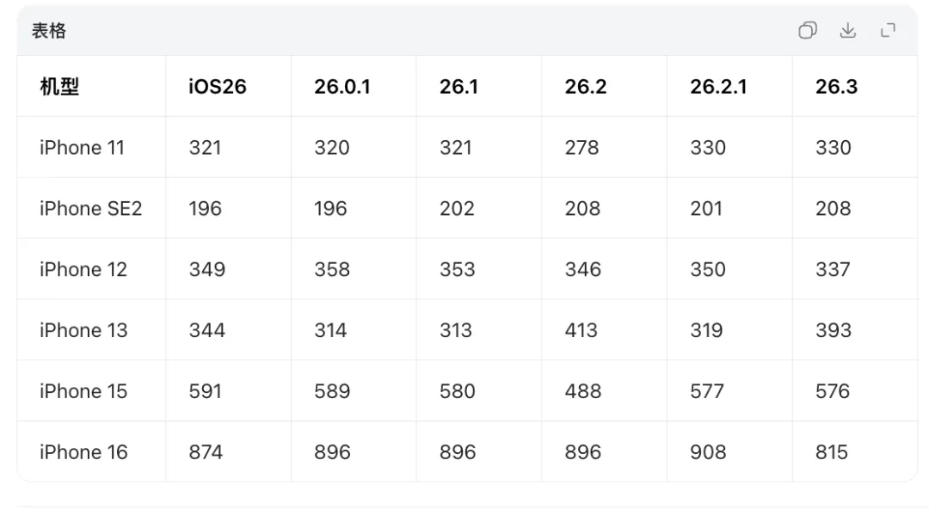
Task: Select the 278 cell under 26.2
Action: (x=581, y=148)
